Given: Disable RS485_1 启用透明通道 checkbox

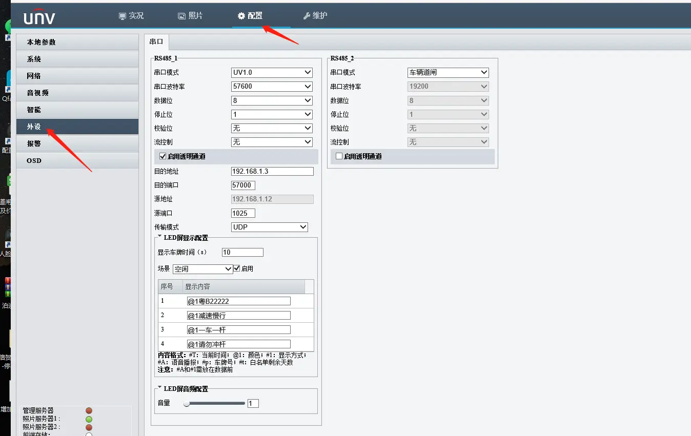Looking at the screenshot, I should (x=163, y=156).
